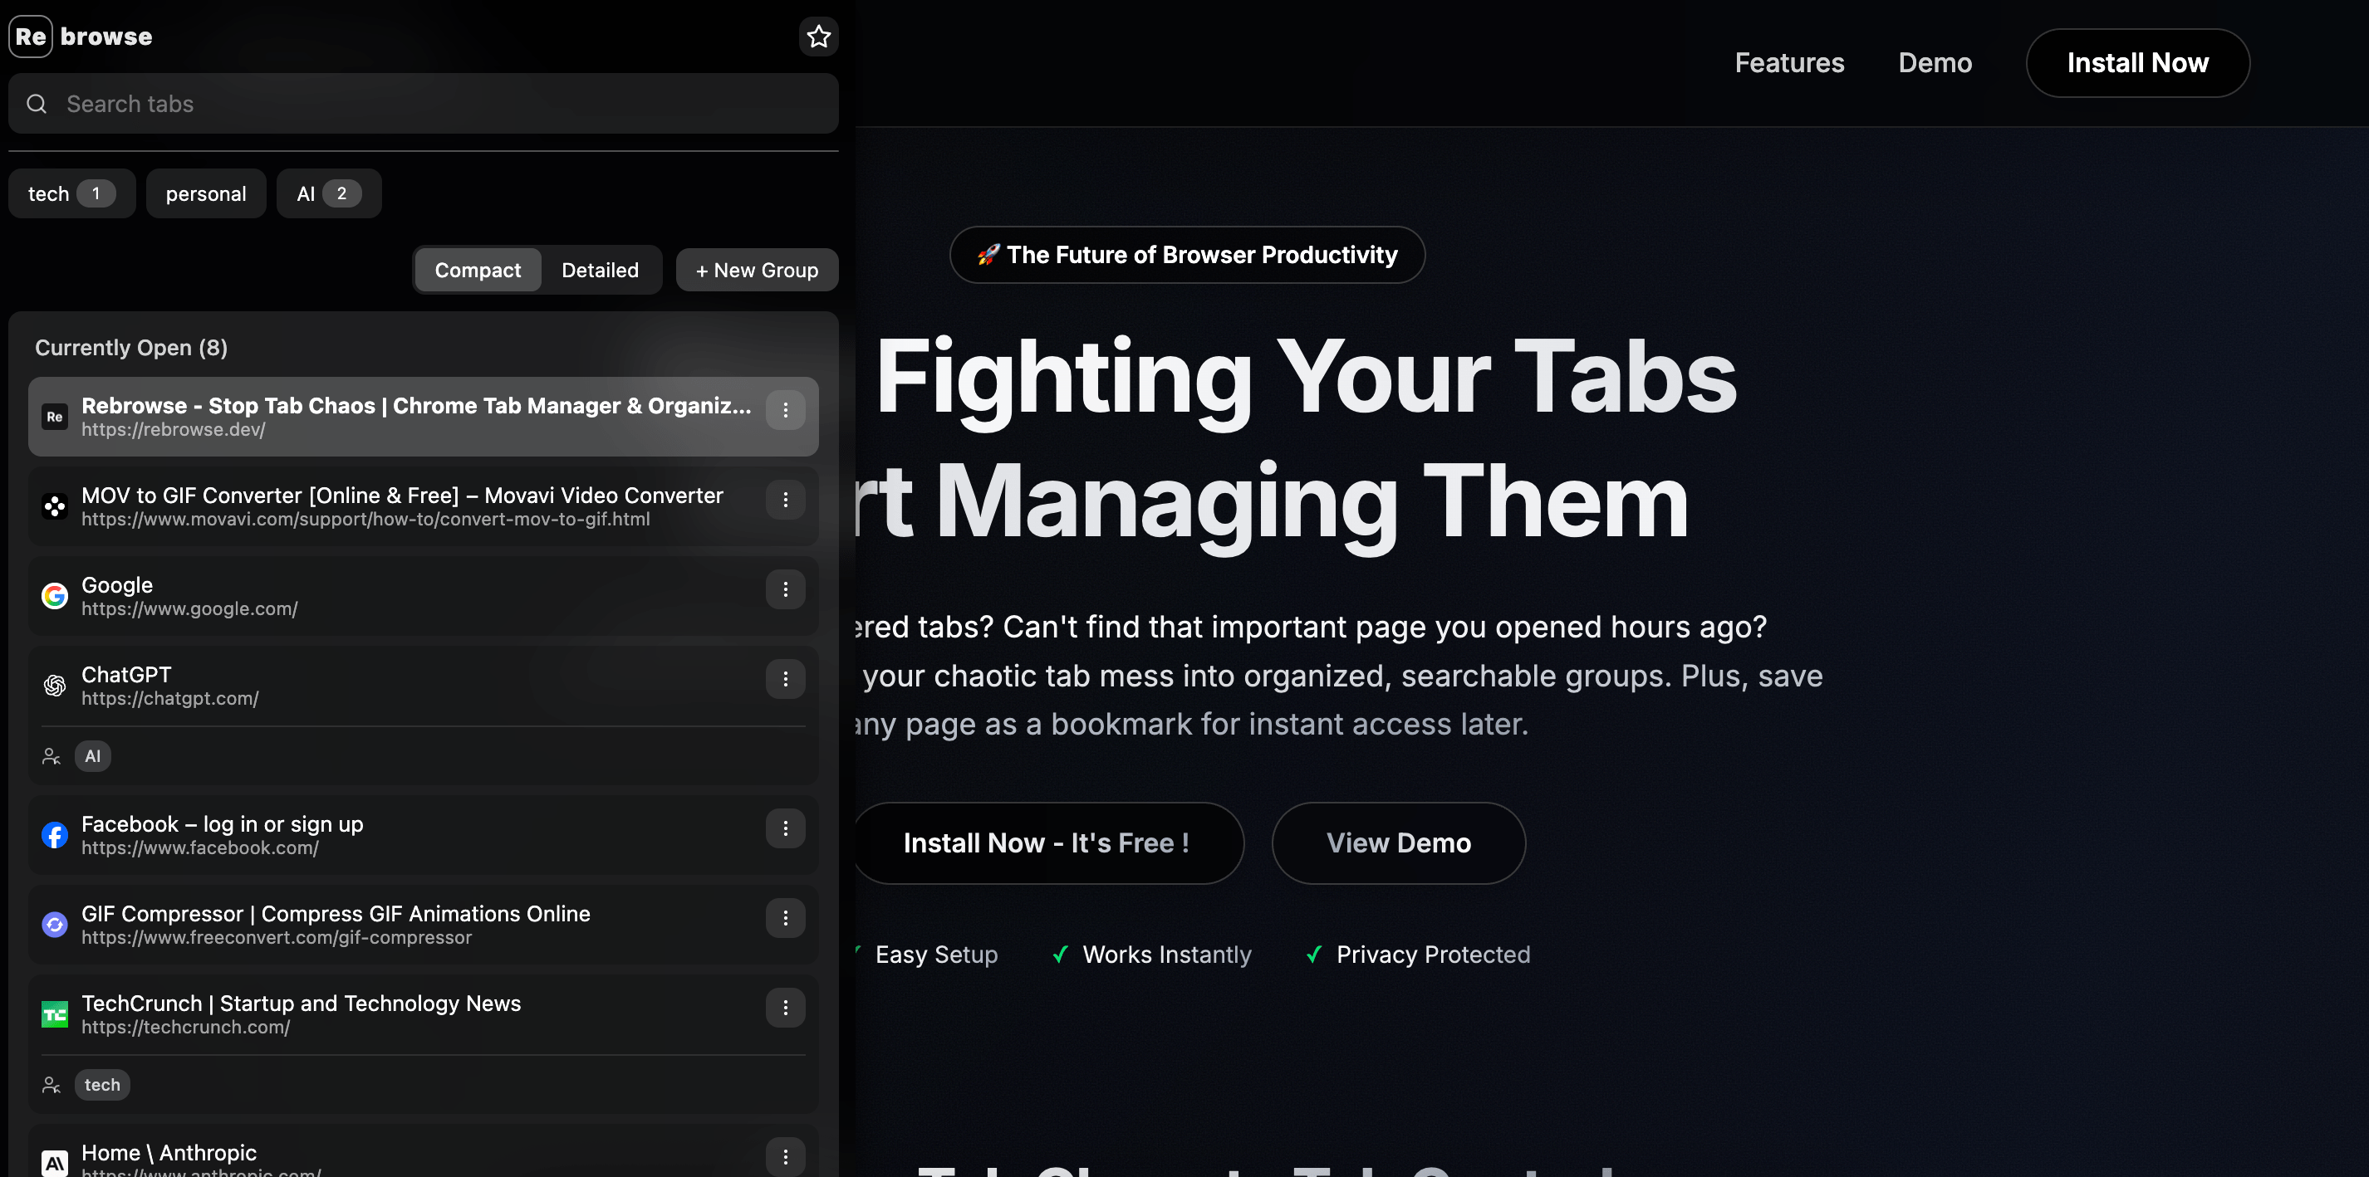Image resolution: width=2369 pixels, height=1177 pixels.
Task: Click the Rebrowse logo icon
Action: click(31, 37)
